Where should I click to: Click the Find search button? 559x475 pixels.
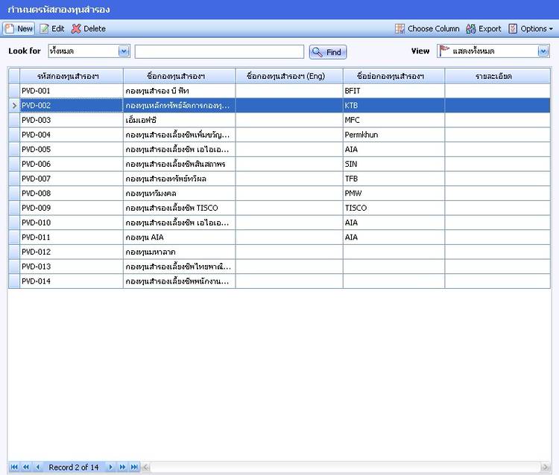[x=328, y=52]
